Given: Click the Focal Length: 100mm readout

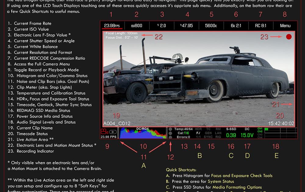Looking at the screenshot, I should 121,33.
